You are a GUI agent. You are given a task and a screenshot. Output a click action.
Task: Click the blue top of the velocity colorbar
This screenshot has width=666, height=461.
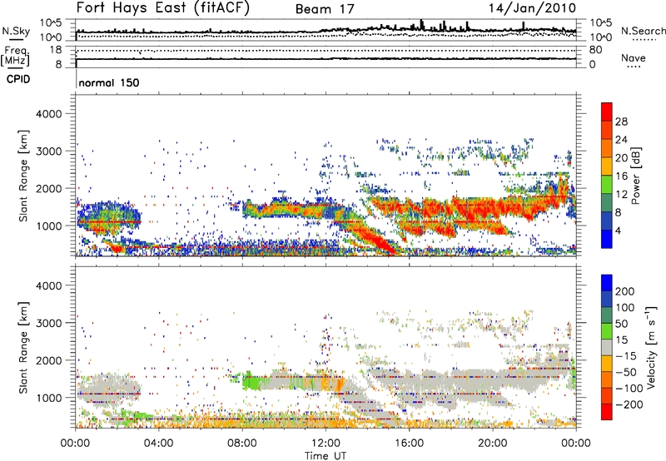(x=607, y=283)
